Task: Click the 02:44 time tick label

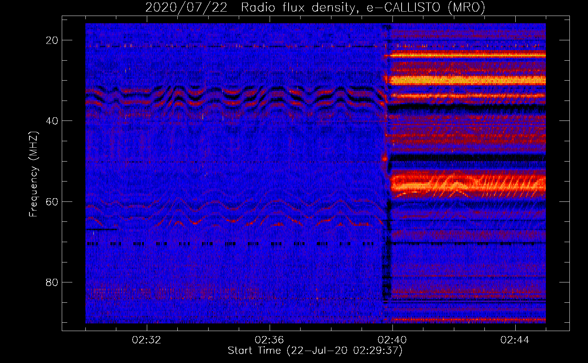Action: (x=515, y=340)
